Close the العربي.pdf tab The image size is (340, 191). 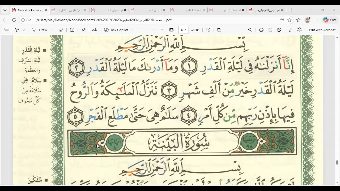[164, 10]
